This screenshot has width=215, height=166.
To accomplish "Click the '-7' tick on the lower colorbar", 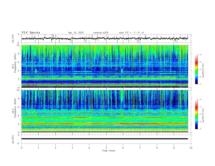I will pos(200,129).
